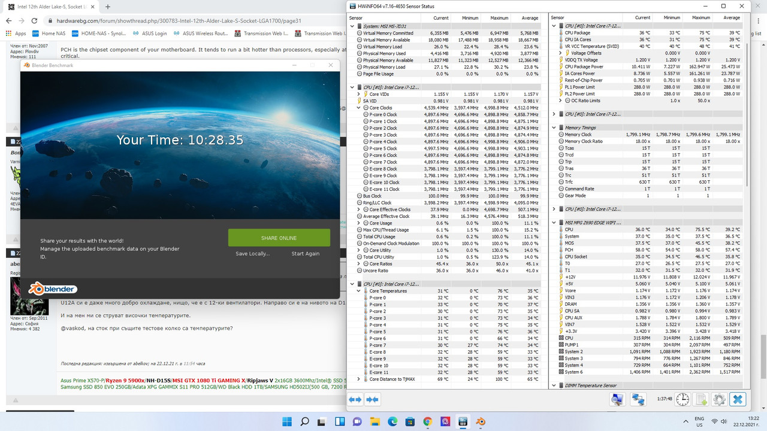Click HWiNFO shrink columns arrows icon
Viewport: 767px width, 431px height.
tap(372, 399)
